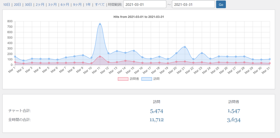This screenshot has height=138, width=280.
Task: Toggle the 訪問者 legend swatch
Action: click(123, 79)
